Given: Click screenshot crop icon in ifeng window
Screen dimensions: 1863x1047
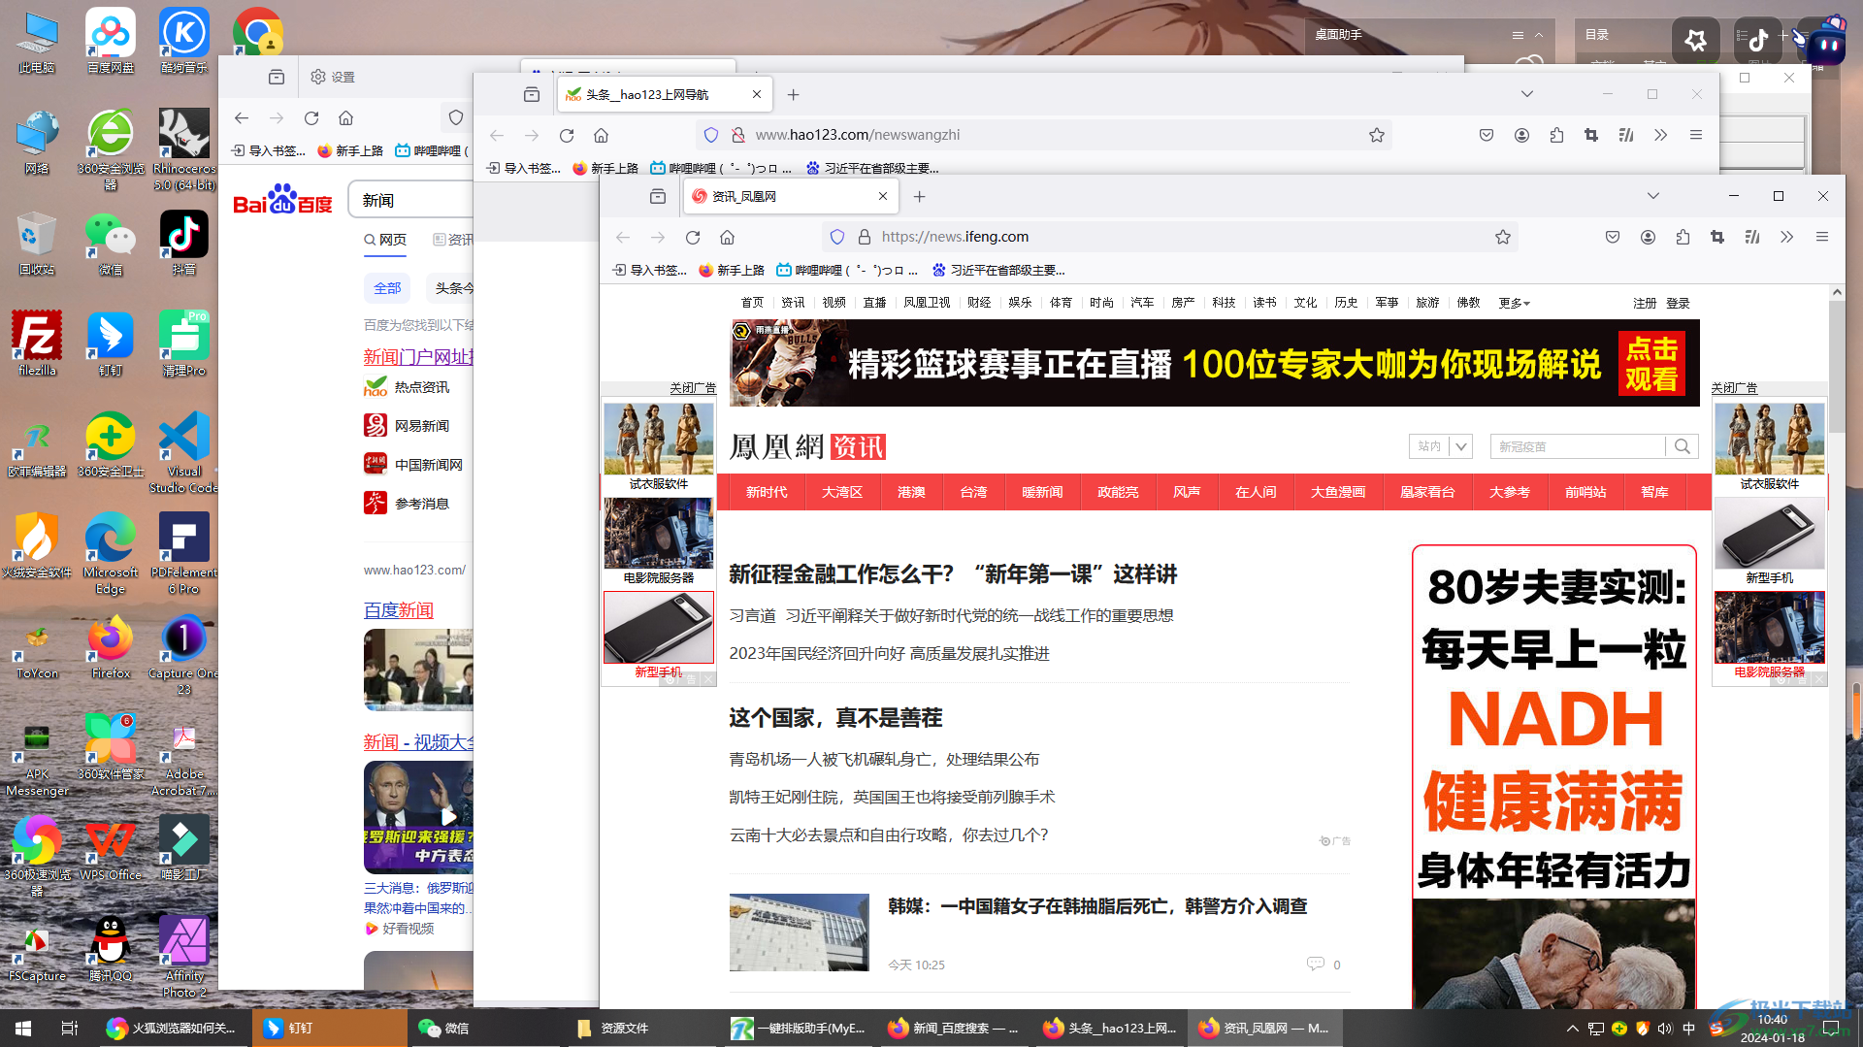Looking at the screenshot, I should 1717,238.
